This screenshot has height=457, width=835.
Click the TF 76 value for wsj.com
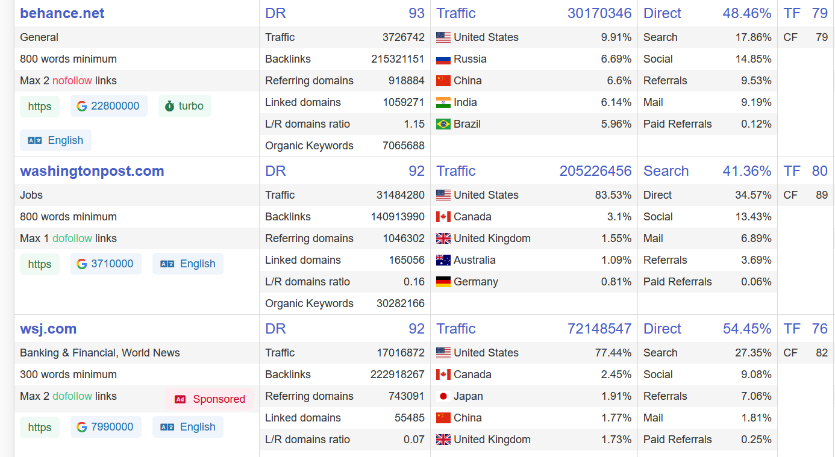[819, 329]
